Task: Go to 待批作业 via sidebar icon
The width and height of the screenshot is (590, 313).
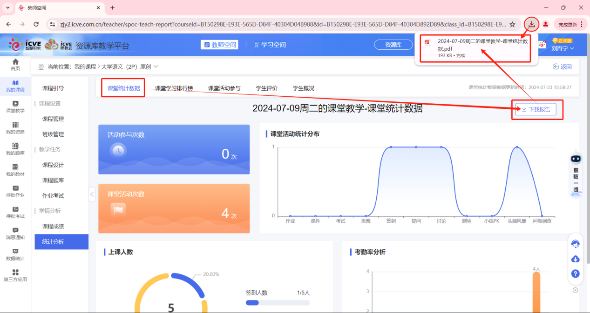Action: tap(15, 192)
